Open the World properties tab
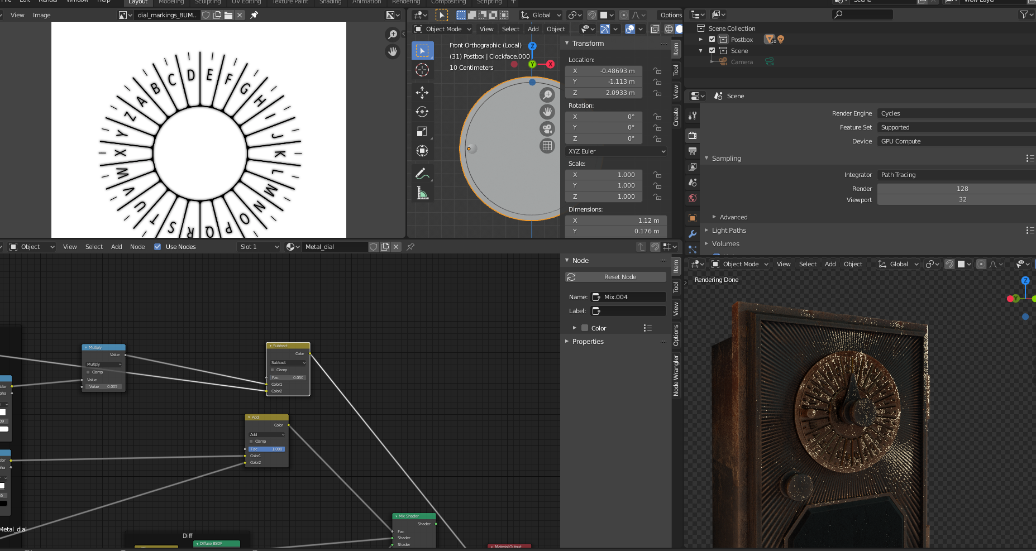Image resolution: width=1036 pixels, height=551 pixels. click(x=693, y=198)
